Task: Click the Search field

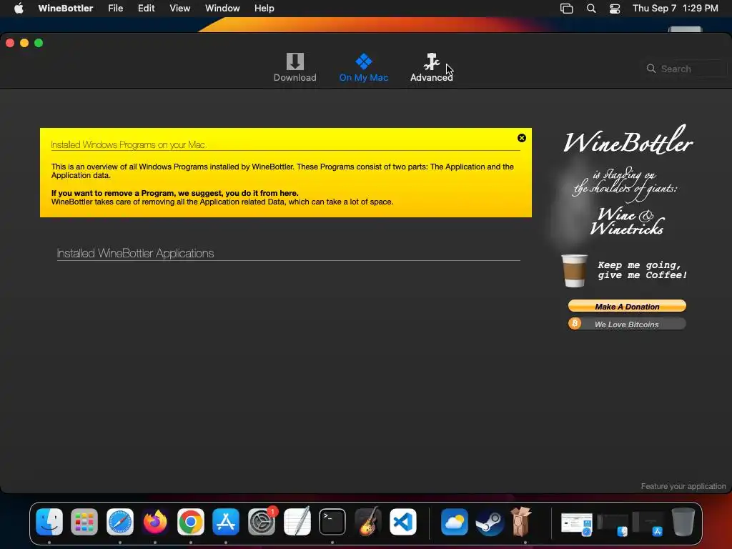Action: tap(686, 69)
